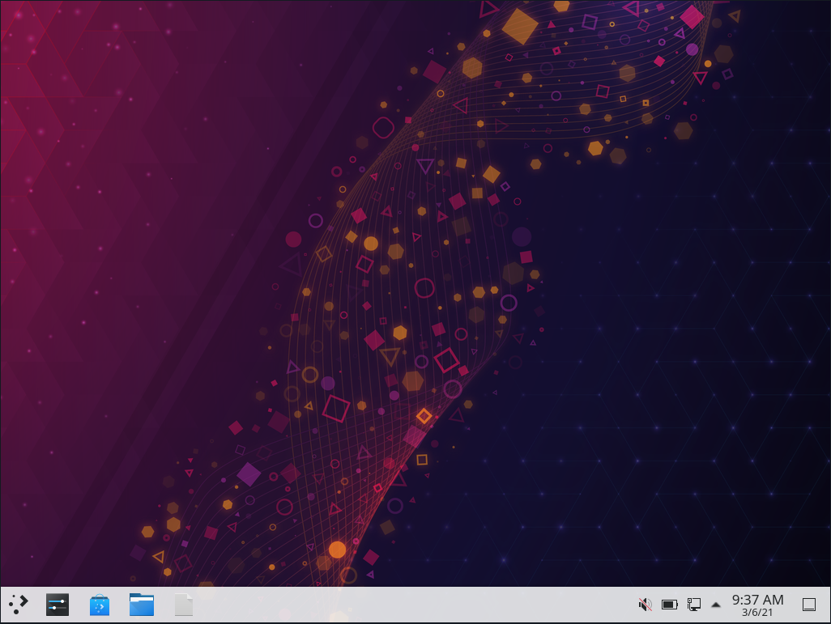The width and height of the screenshot is (831, 624).
Task: Click the muted volume tray icon
Action: tap(646, 604)
